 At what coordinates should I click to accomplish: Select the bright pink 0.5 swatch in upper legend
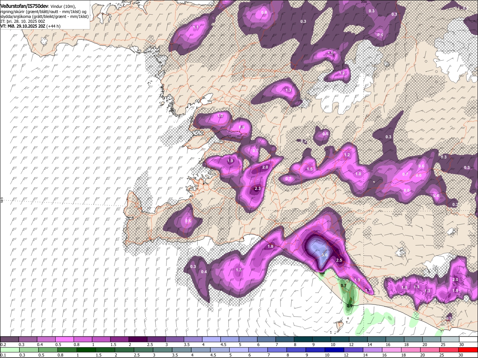coord(65,339)
